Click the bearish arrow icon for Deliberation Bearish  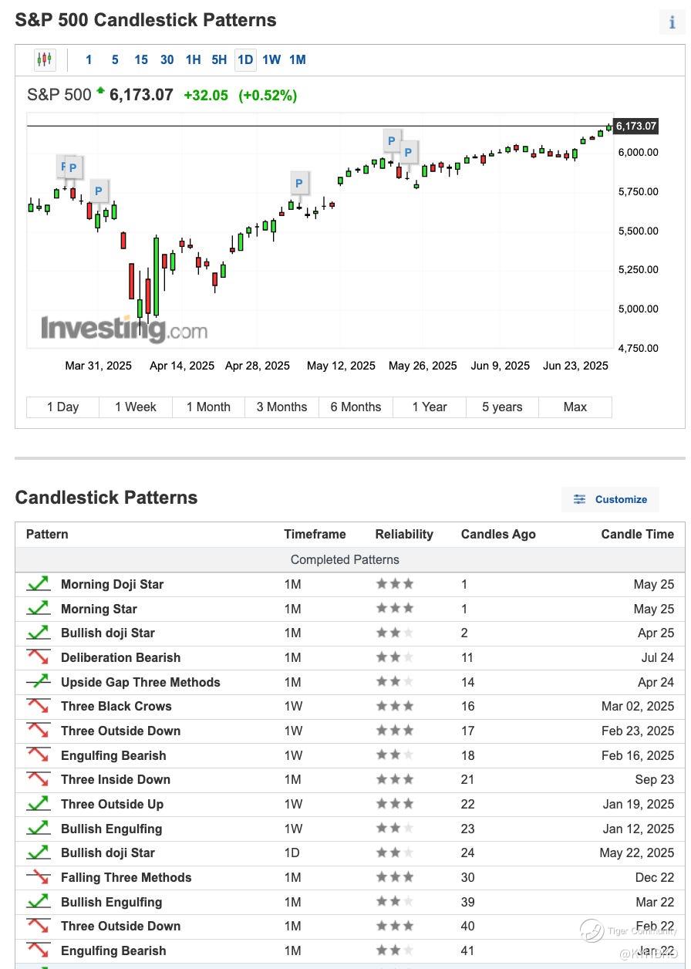tap(38, 657)
